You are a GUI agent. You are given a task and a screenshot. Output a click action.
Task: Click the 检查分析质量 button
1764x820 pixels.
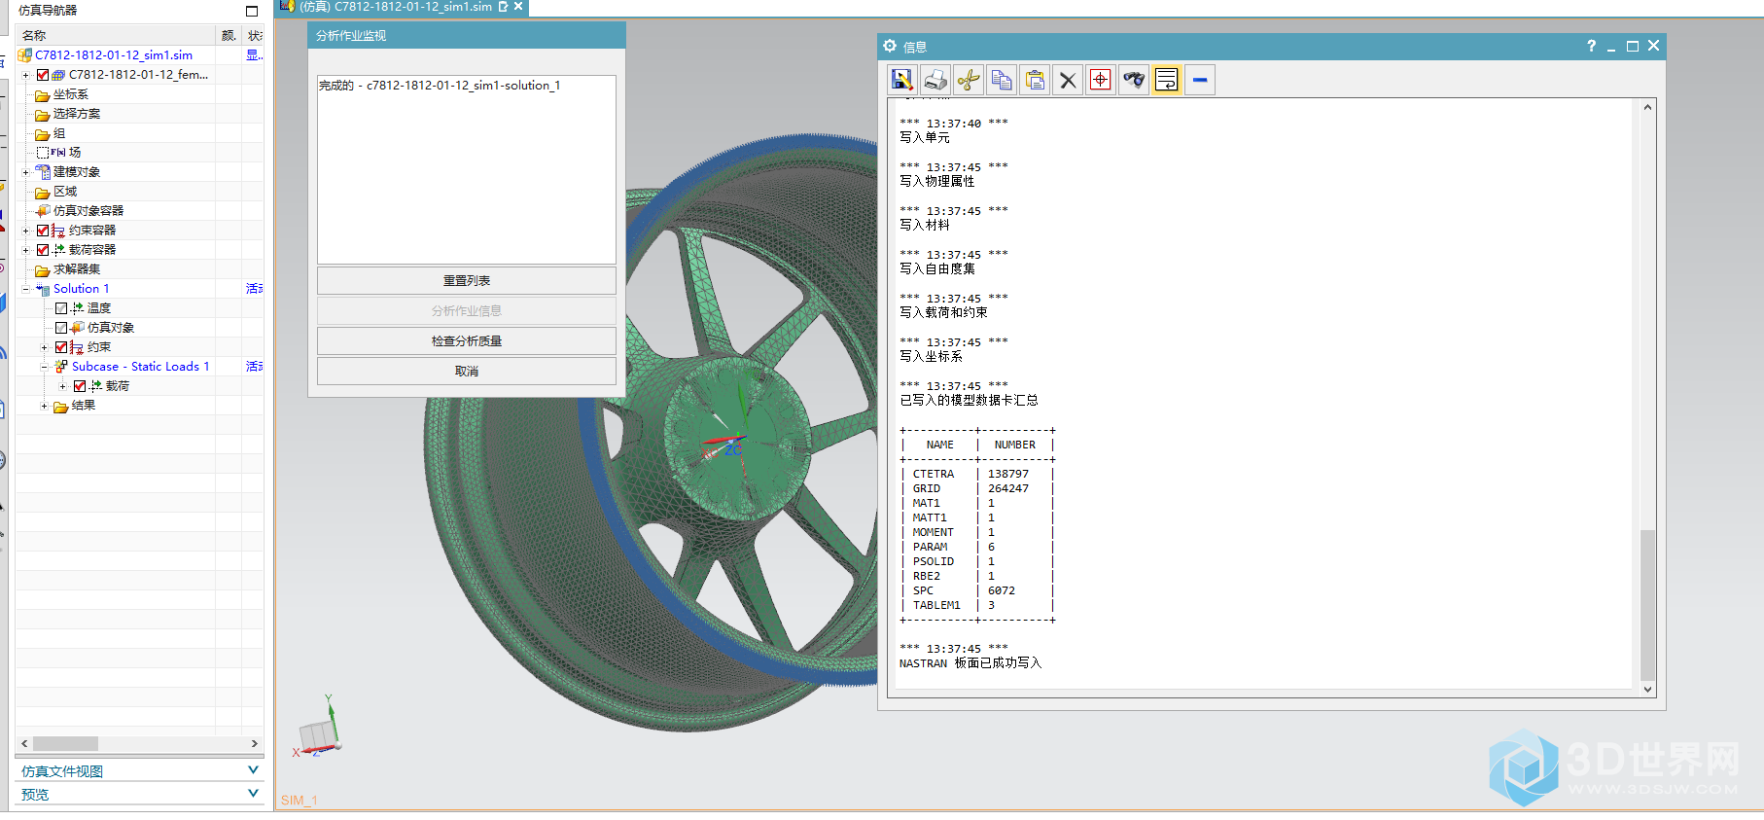click(x=467, y=341)
